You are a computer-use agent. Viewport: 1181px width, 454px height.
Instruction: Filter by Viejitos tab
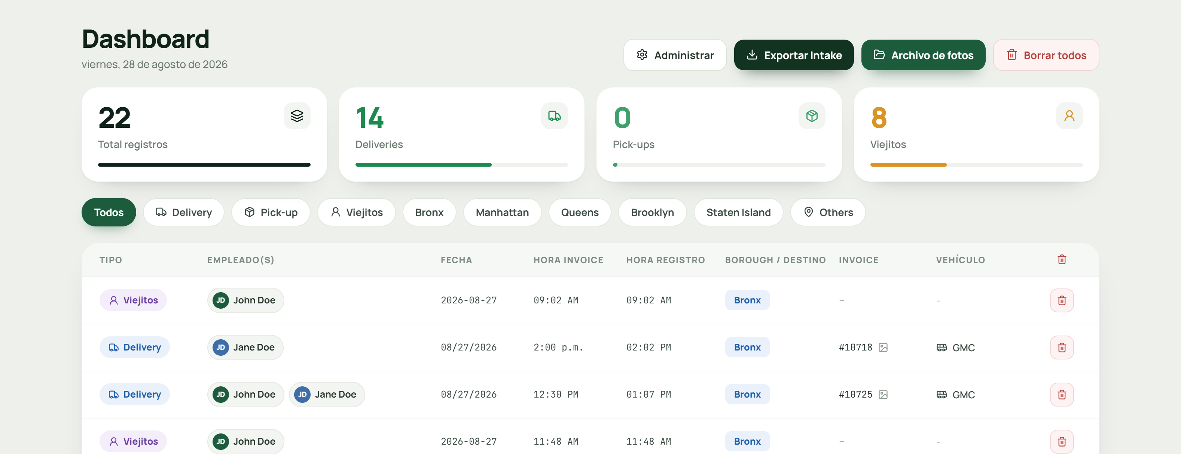click(356, 212)
